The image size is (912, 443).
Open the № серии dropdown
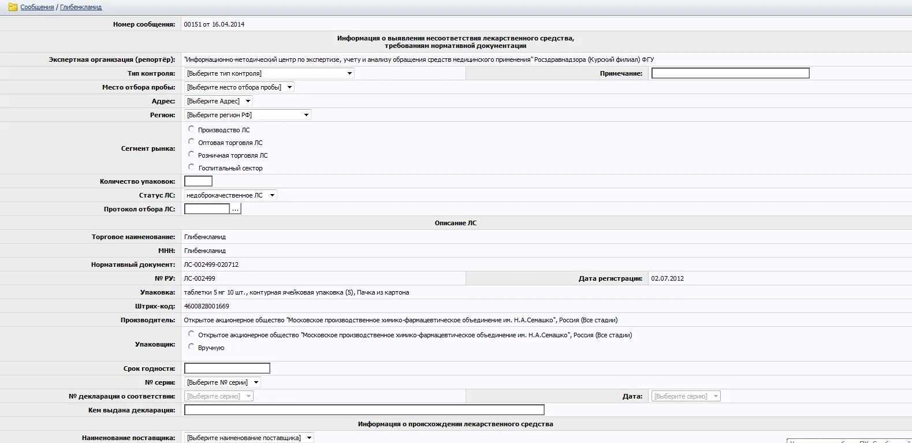[222, 382]
